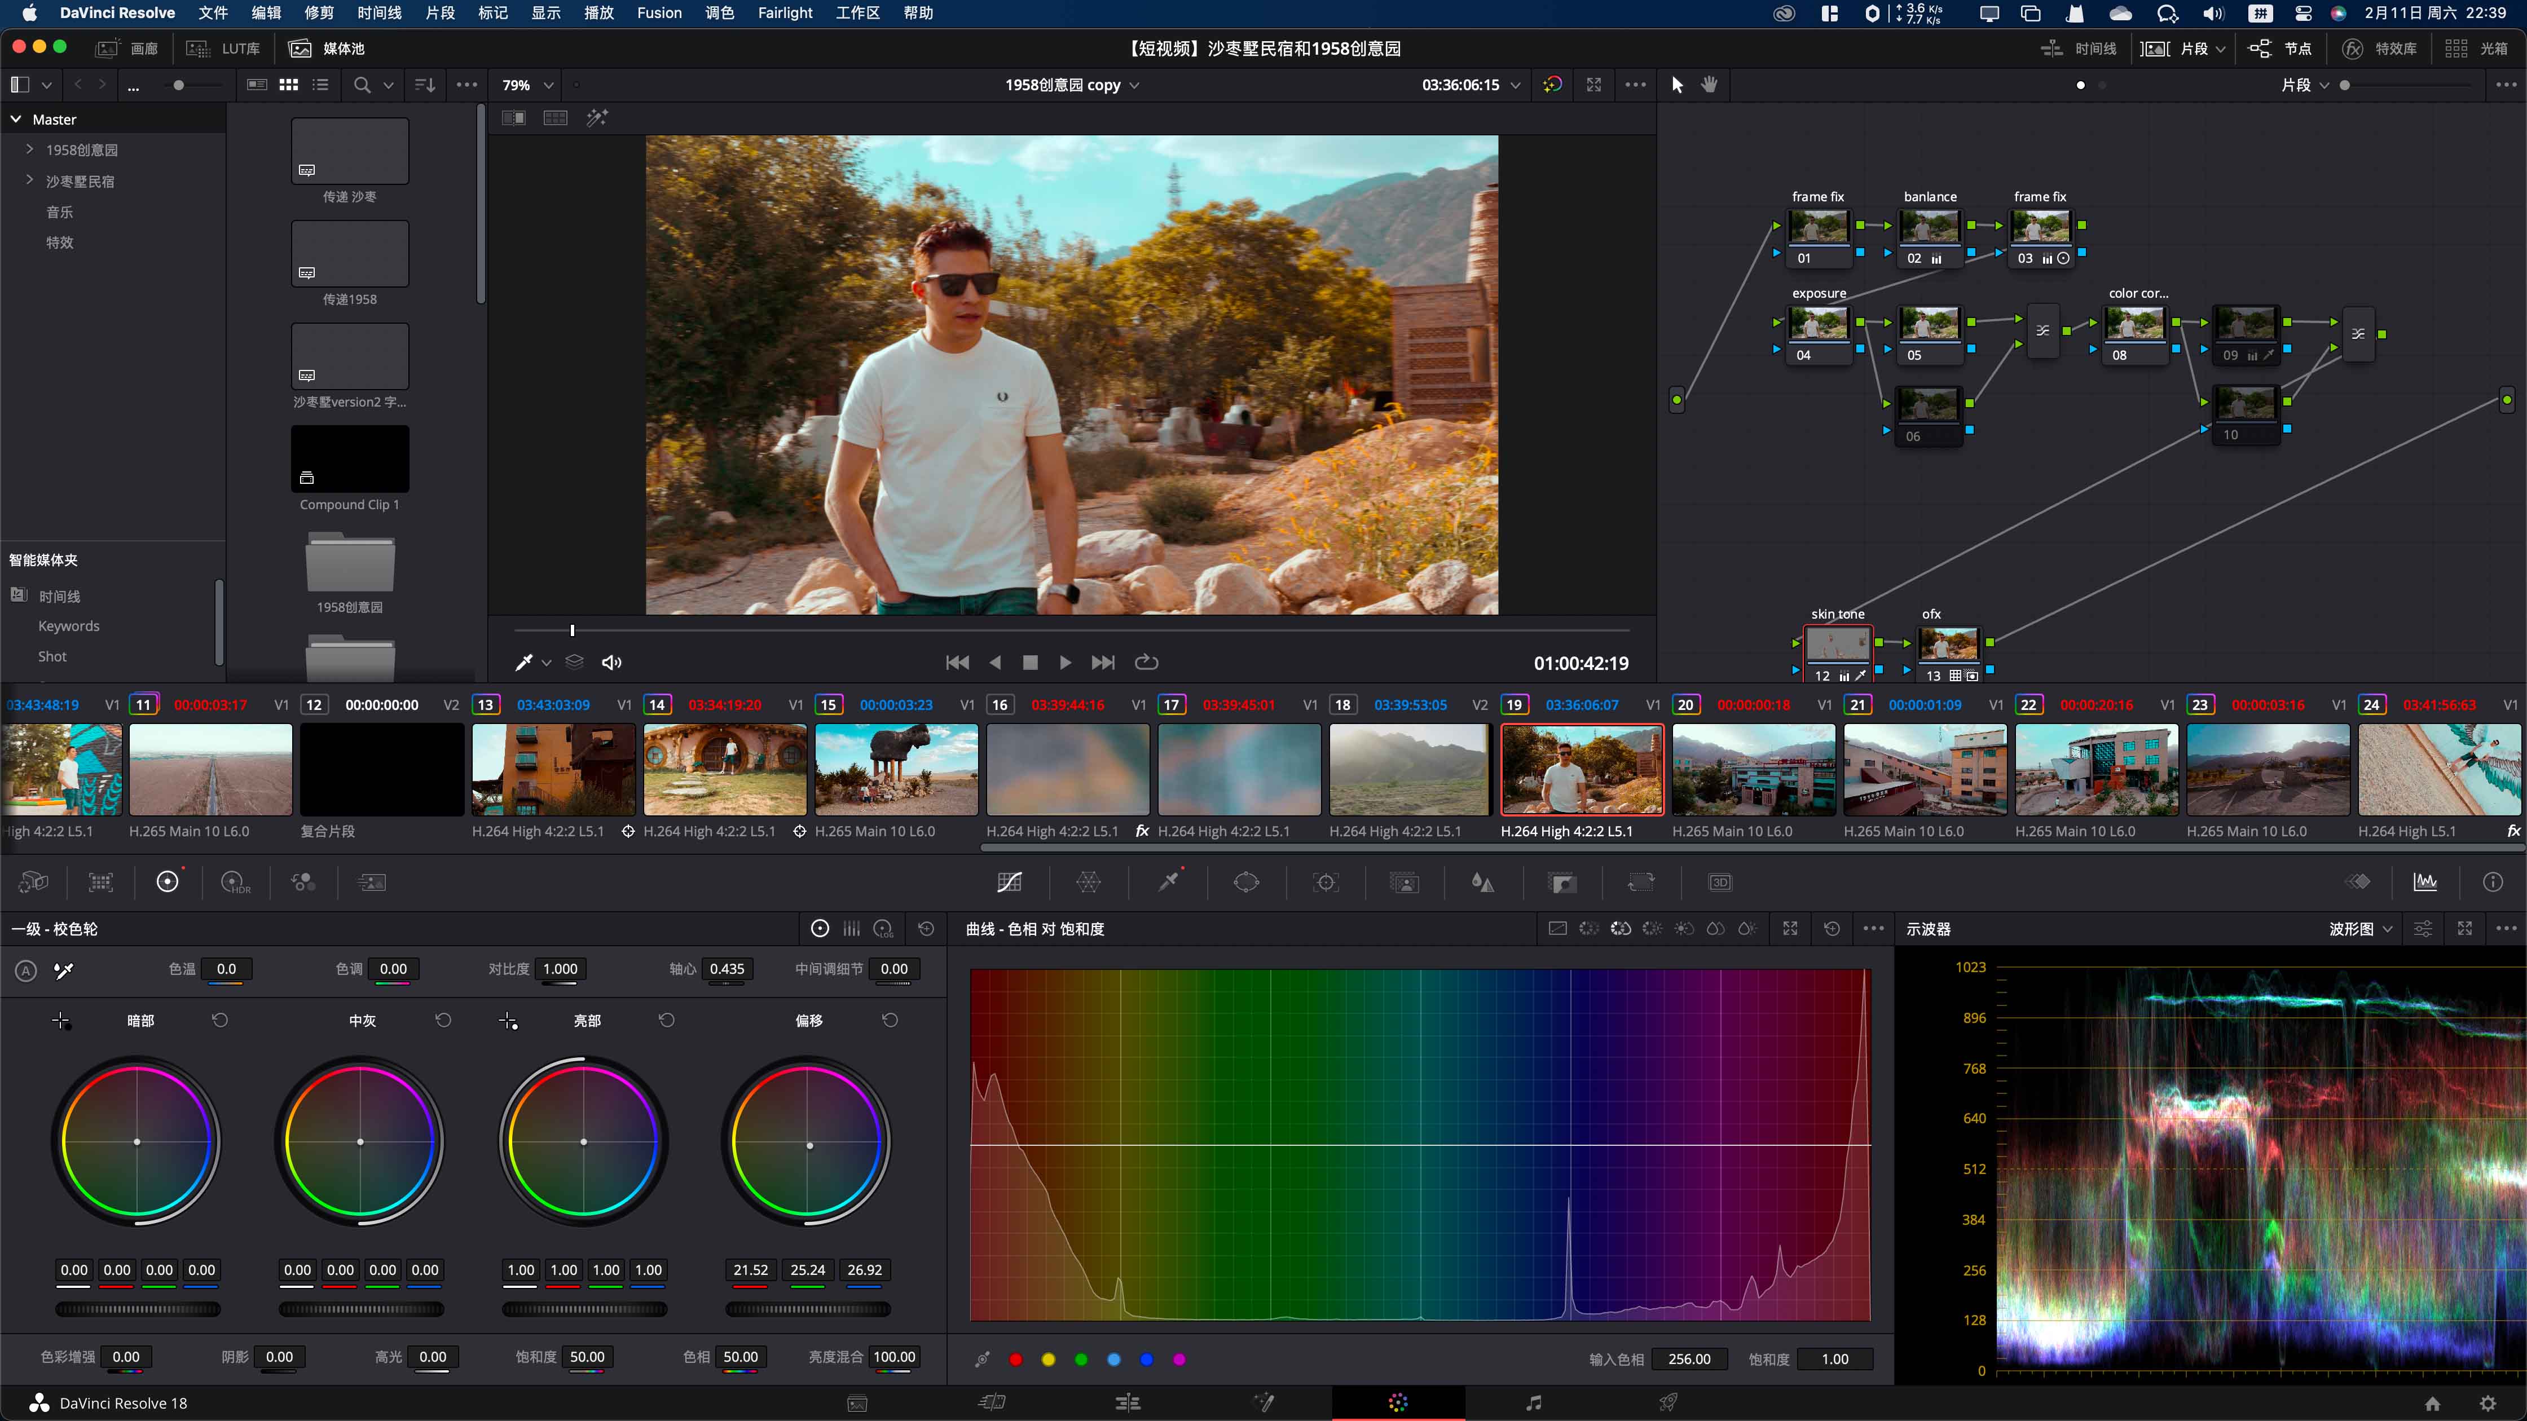Select the red hue dot below curve

pos(1015,1359)
